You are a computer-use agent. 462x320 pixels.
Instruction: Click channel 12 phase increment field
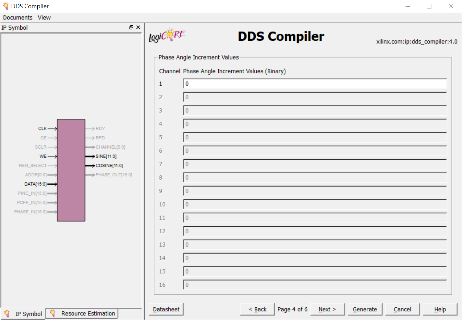pos(315,231)
